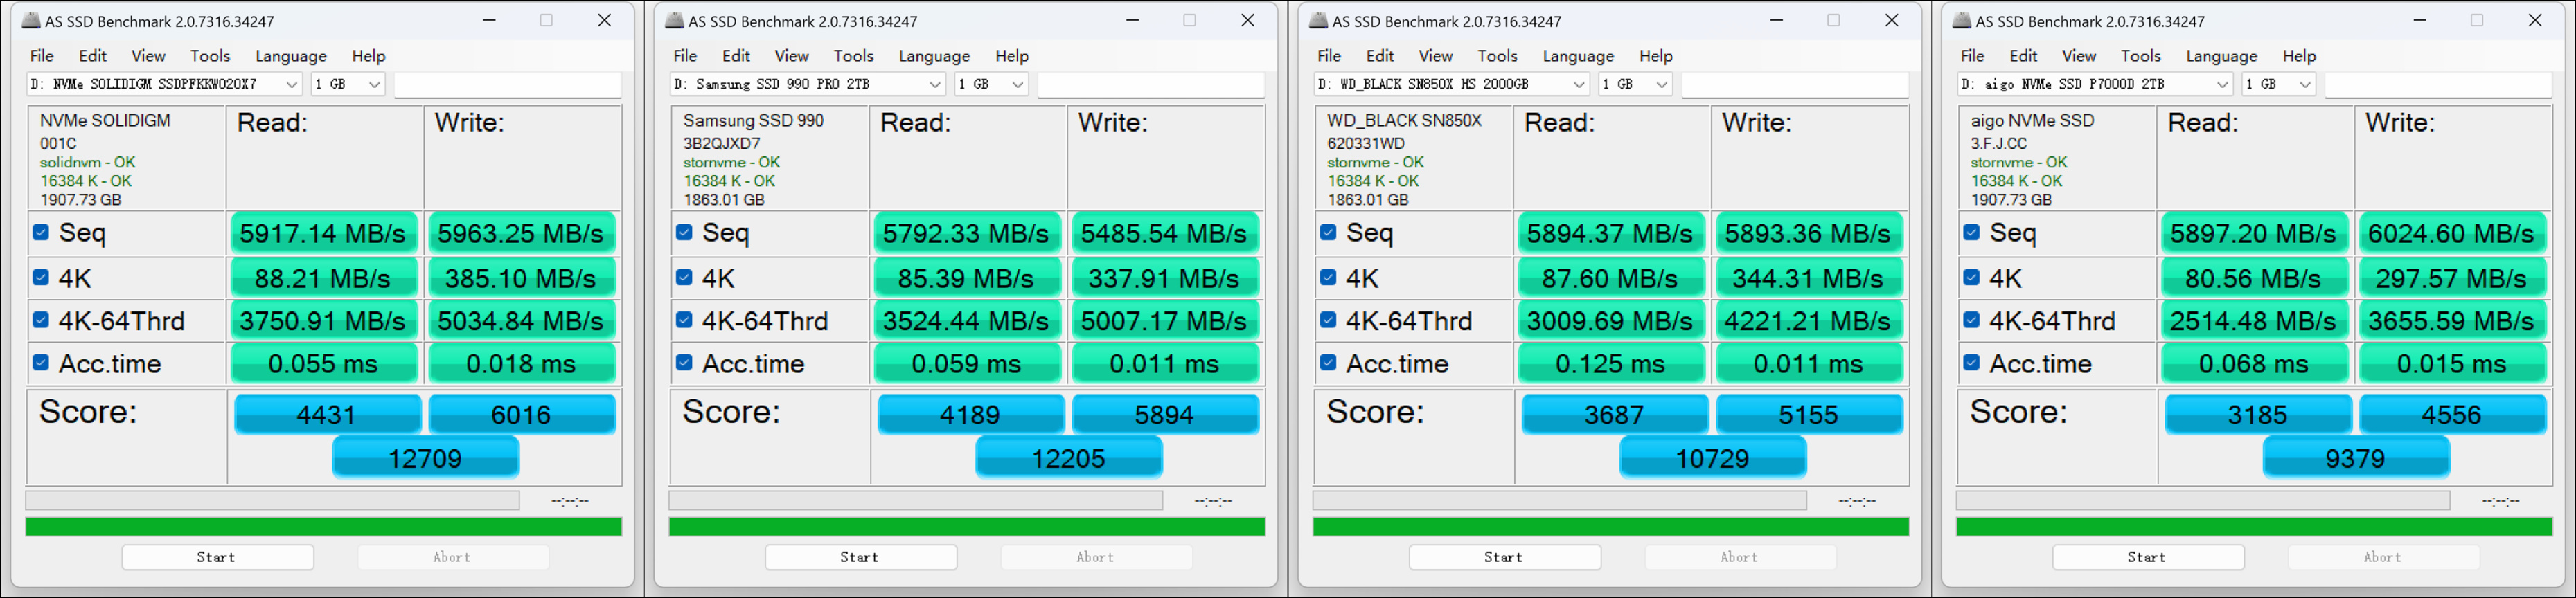Toggle 4K-64Thrd in the WD_BLACK SN850X window

(x=1328, y=320)
